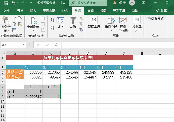Click the edit links icon
174x122 pixels.
click(43, 30)
